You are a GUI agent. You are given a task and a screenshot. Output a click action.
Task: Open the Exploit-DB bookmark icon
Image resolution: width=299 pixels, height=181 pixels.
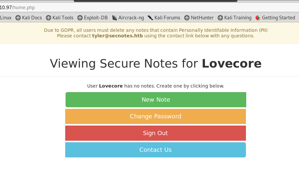[x=80, y=18]
